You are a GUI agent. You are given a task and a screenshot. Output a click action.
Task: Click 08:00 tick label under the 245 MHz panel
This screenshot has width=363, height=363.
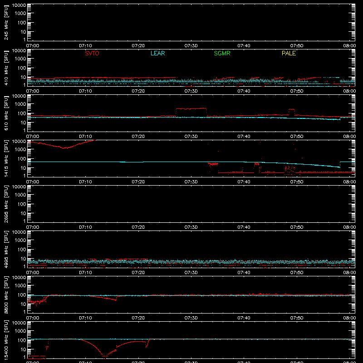tap(349, 46)
